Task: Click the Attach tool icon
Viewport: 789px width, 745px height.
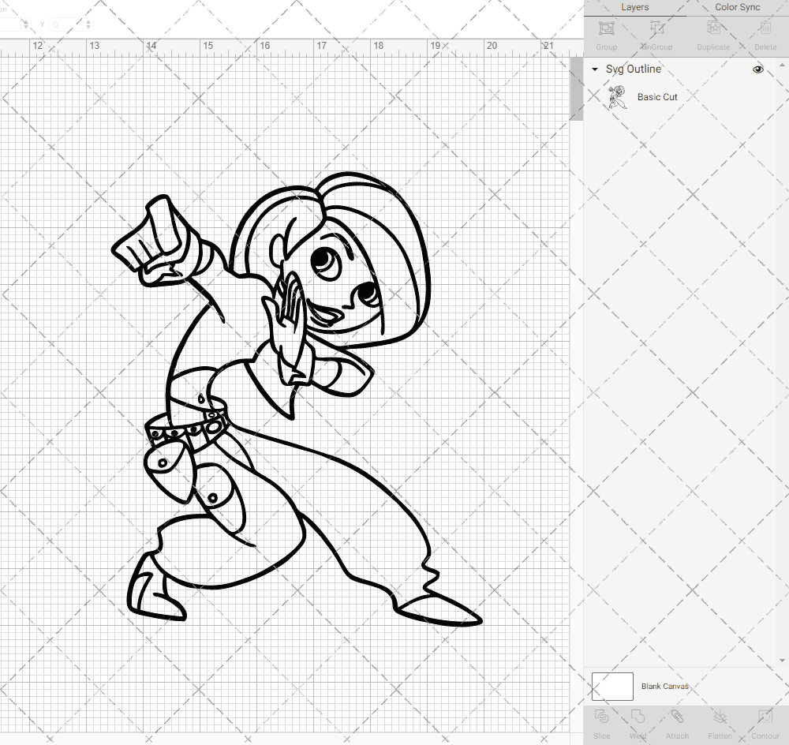Action: click(677, 716)
